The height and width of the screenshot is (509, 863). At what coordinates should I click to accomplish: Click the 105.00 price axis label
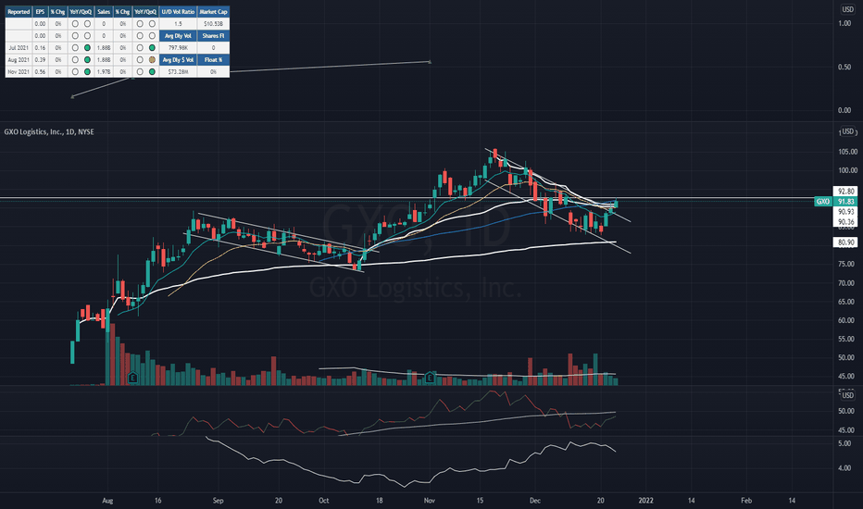847,152
